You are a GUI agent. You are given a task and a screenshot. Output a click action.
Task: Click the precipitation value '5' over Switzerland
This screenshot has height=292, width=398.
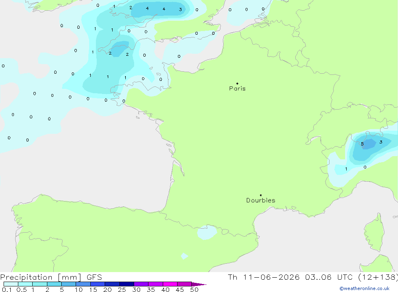click(x=362, y=144)
